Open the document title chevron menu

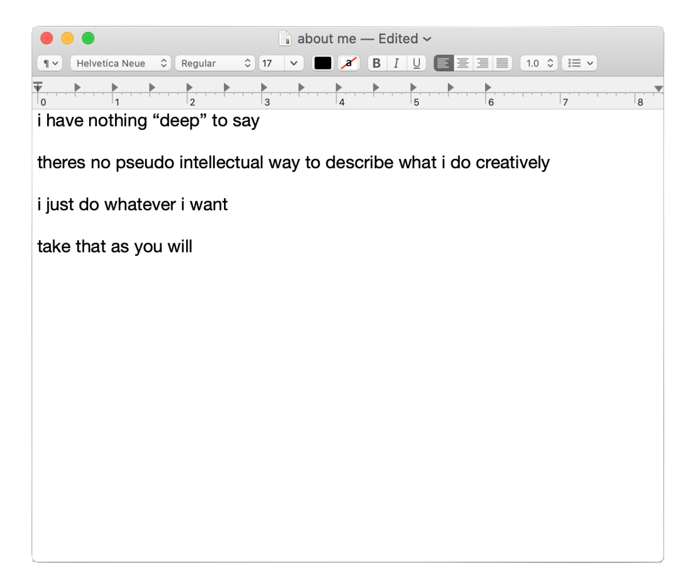(428, 39)
